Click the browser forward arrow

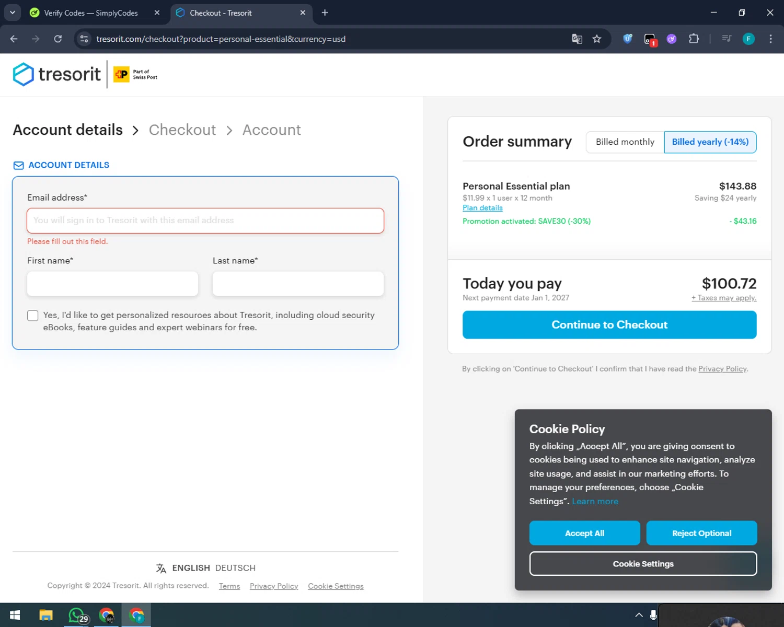coord(36,39)
